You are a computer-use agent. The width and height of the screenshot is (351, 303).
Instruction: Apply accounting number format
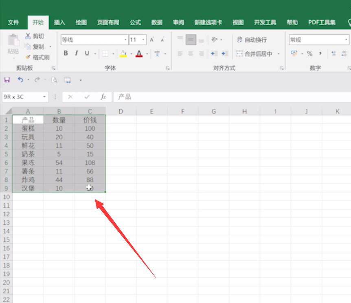(294, 53)
